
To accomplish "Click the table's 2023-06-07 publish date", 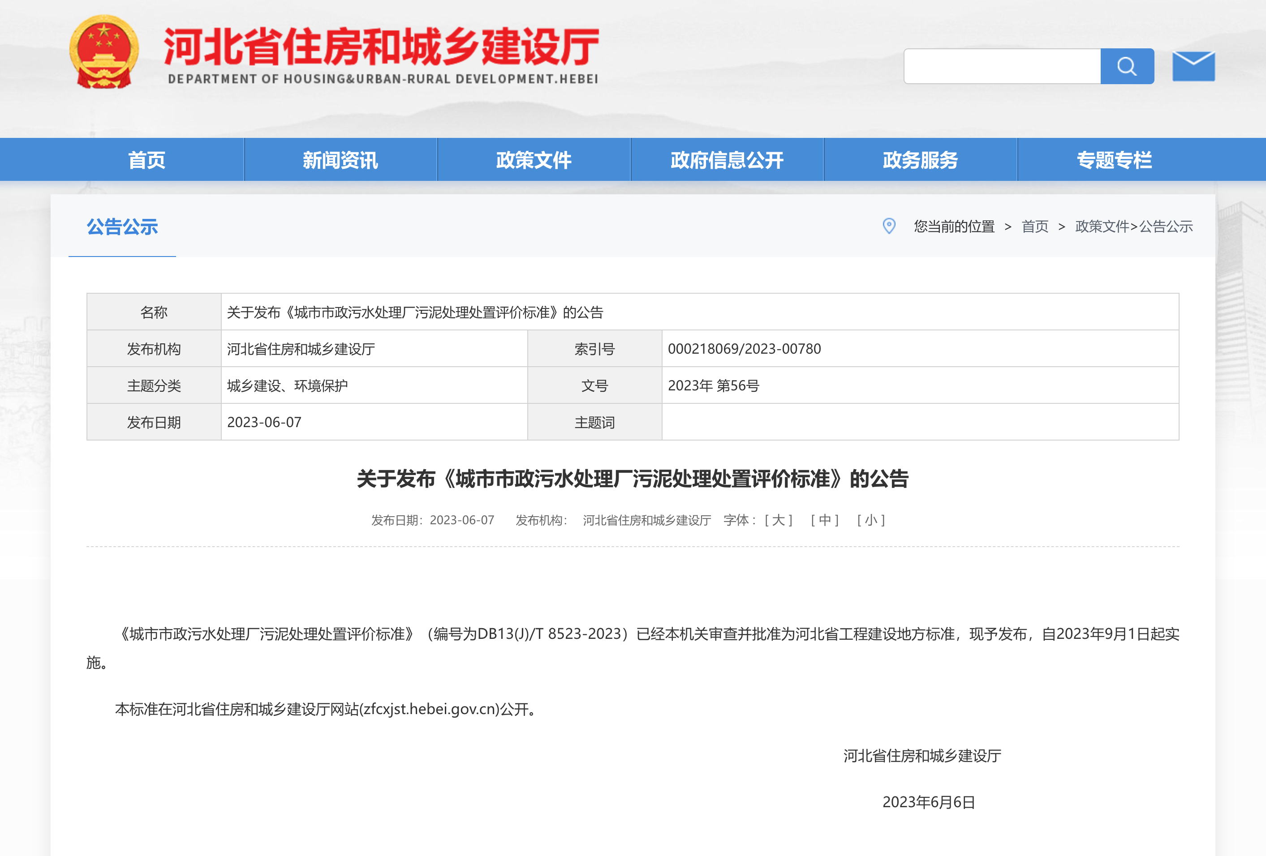I will pos(264,422).
